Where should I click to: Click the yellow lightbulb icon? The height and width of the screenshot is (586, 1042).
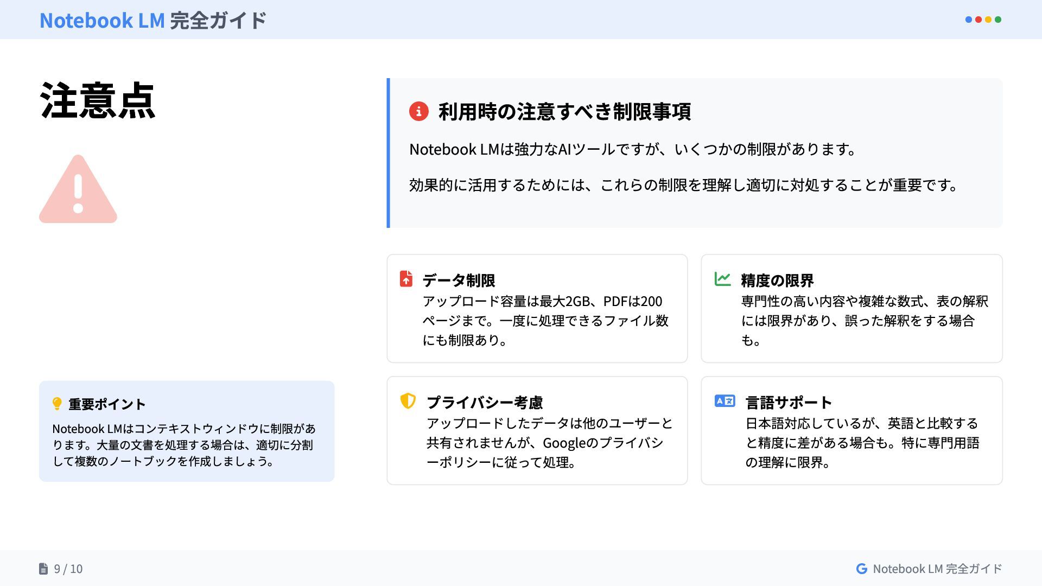click(57, 404)
